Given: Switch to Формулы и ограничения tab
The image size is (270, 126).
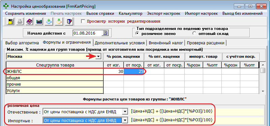Looking at the screenshot, I should point(66,42).
